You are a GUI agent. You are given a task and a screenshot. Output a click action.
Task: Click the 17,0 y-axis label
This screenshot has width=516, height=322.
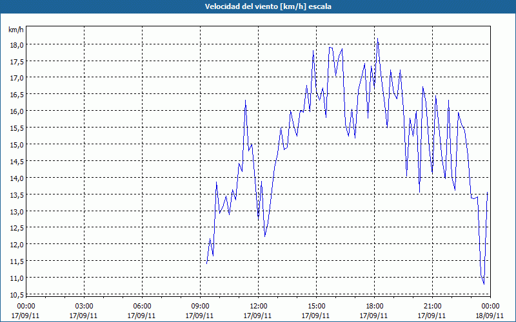click(x=17, y=78)
